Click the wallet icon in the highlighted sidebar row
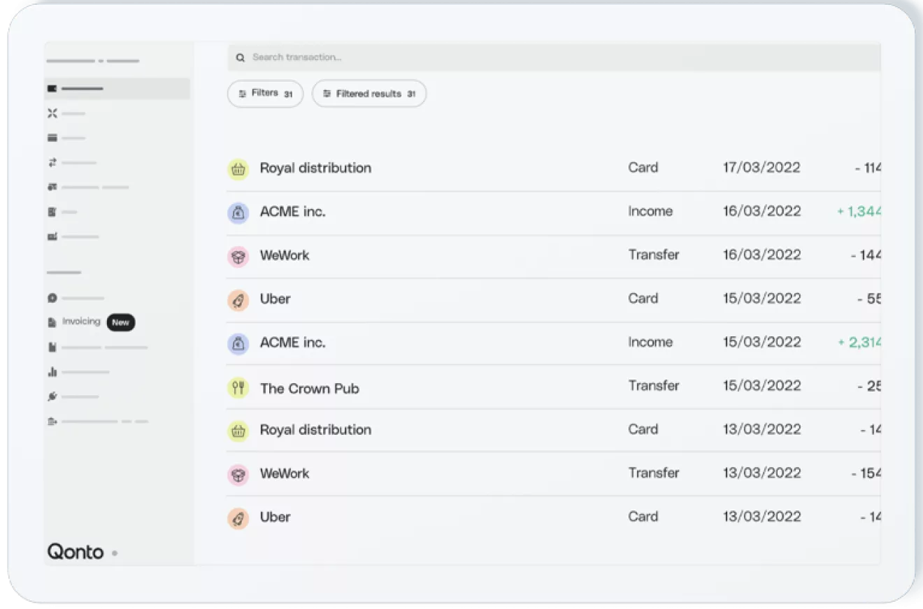Screen dimensions: 923x609 (52, 89)
